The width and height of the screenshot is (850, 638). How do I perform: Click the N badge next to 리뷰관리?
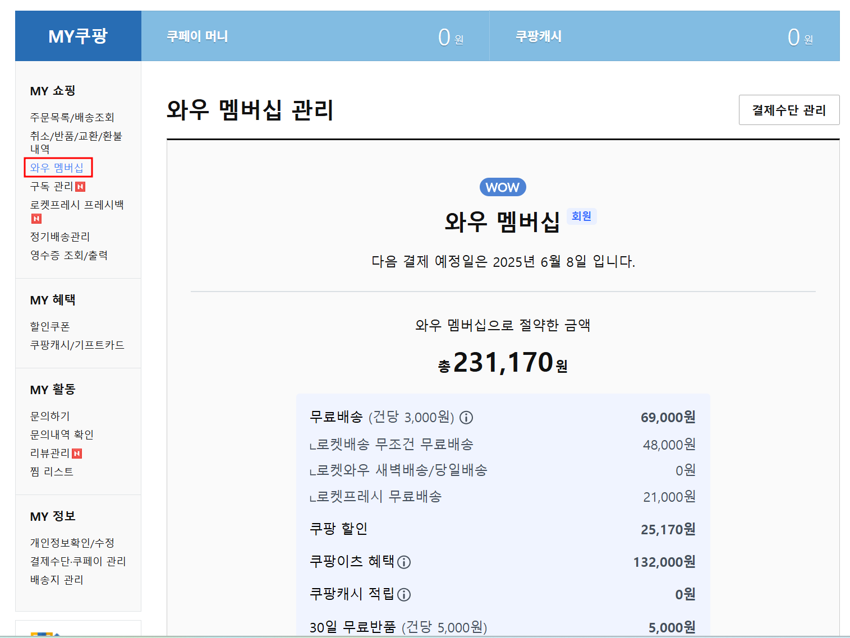click(77, 454)
